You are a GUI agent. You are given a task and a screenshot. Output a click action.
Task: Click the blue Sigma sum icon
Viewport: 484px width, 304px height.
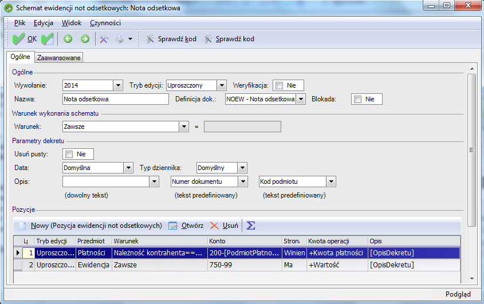coord(251,226)
